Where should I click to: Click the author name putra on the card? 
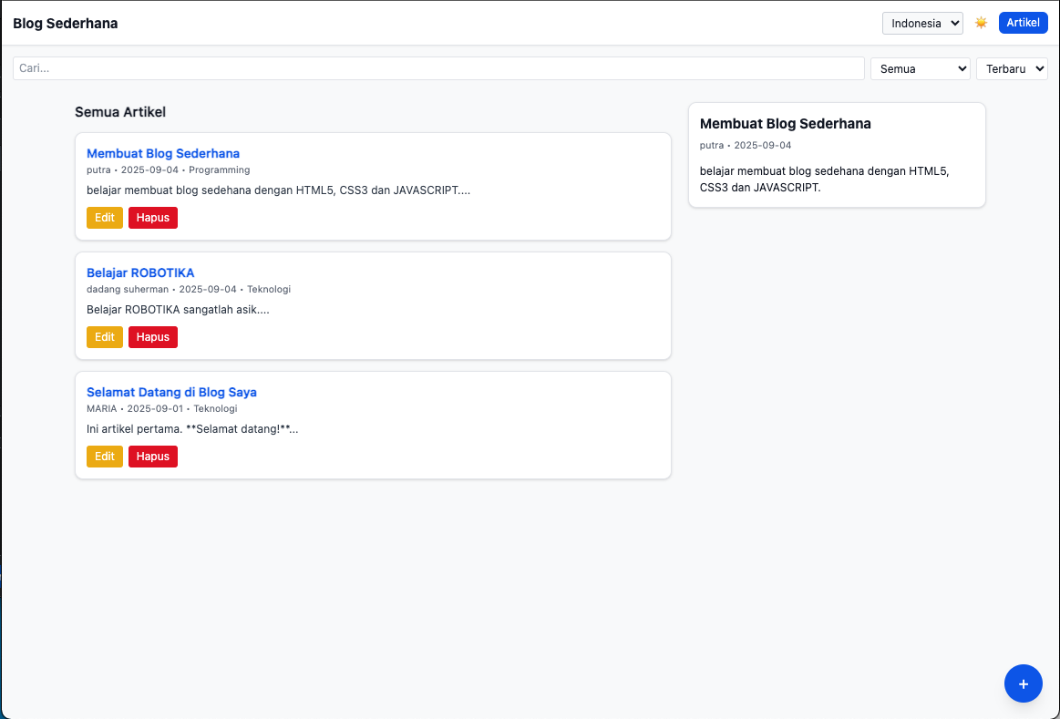[x=96, y=169]
